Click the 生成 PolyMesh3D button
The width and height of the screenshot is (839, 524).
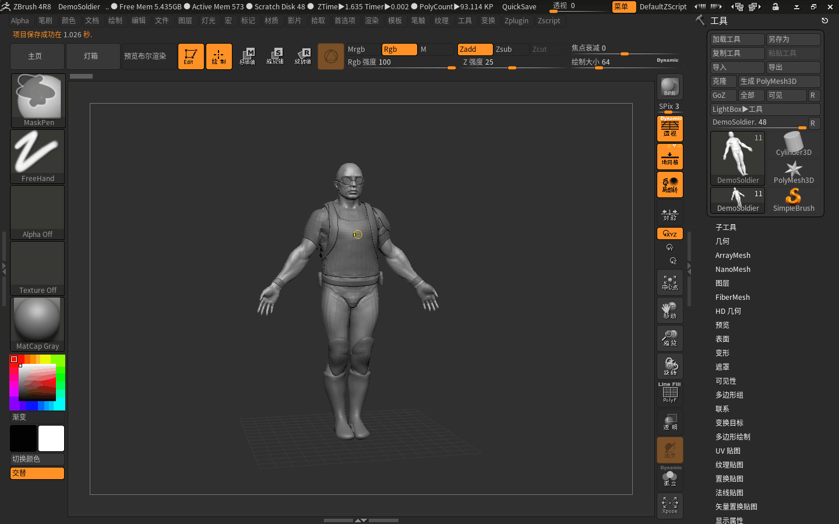[x=780, y=81]
